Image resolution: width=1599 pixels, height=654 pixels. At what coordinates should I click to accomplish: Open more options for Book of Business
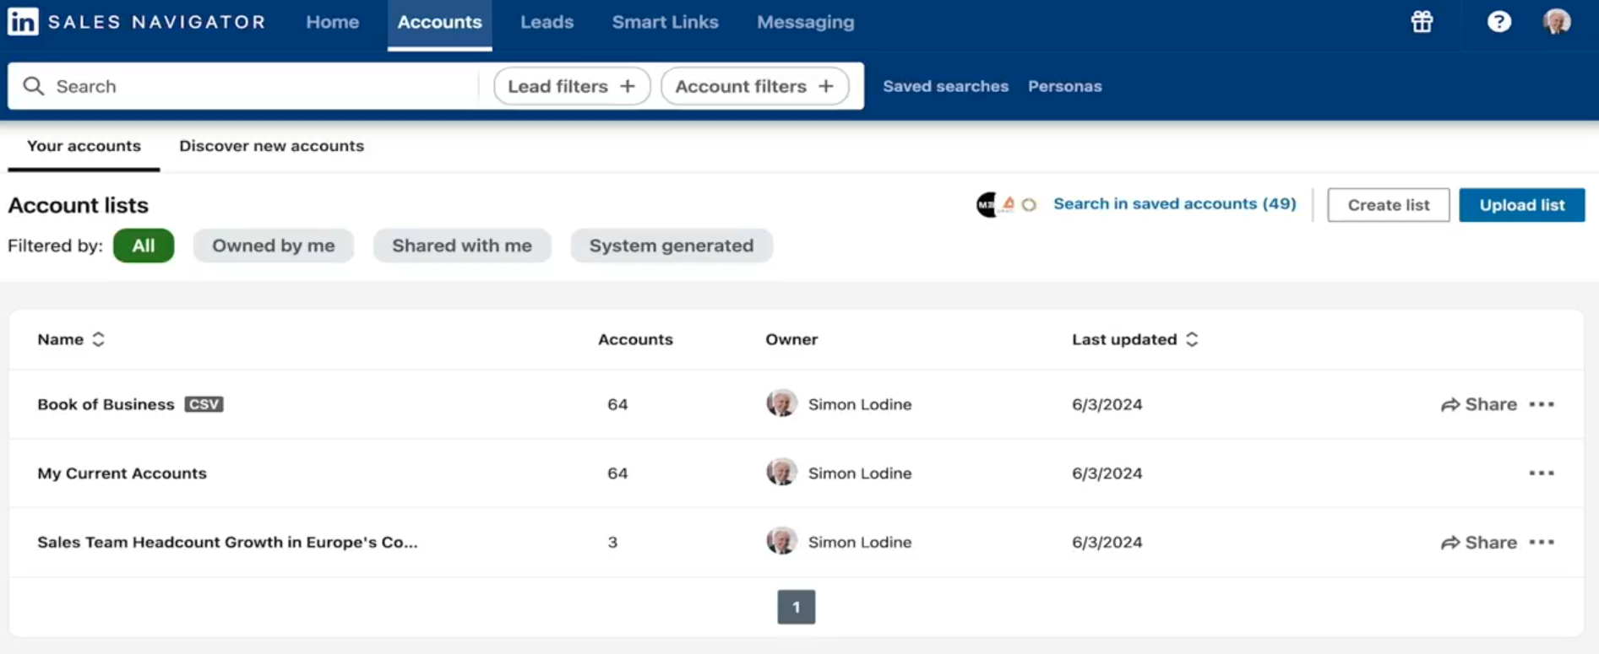1542,404
